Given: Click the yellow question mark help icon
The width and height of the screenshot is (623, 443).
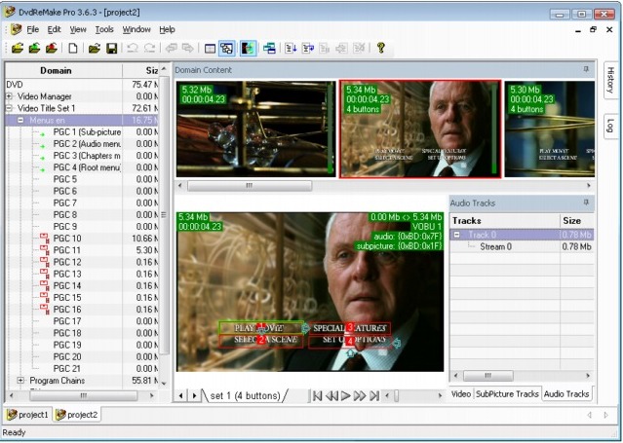Looking at the screenshot, I should [380, 48].
